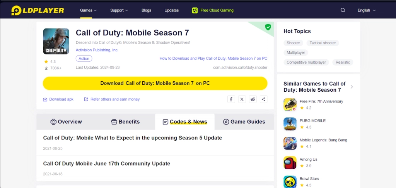The width and height of the screenshot is (396, 188).
Task: Select the Competitive multiplayer topic tag
Action: pos(306,62)
